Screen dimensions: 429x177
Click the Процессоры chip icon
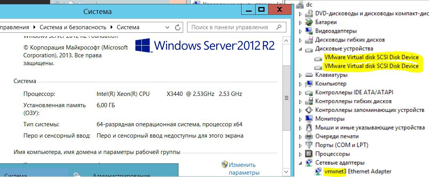(x=309, y=154)
